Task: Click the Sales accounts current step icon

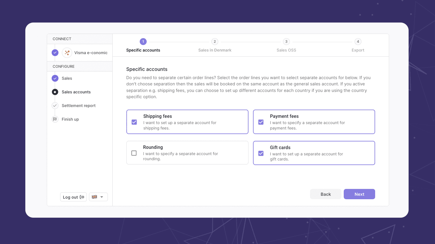Action: click(x=55, y=92)
